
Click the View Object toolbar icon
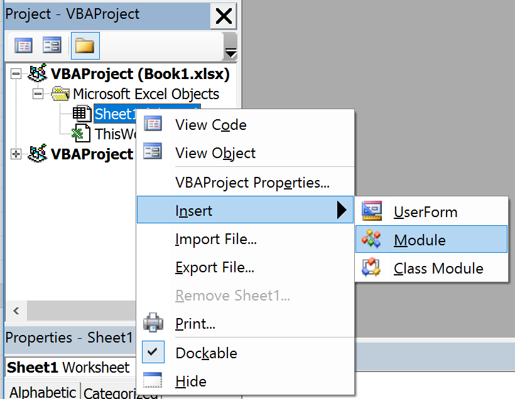click(51, 46)
